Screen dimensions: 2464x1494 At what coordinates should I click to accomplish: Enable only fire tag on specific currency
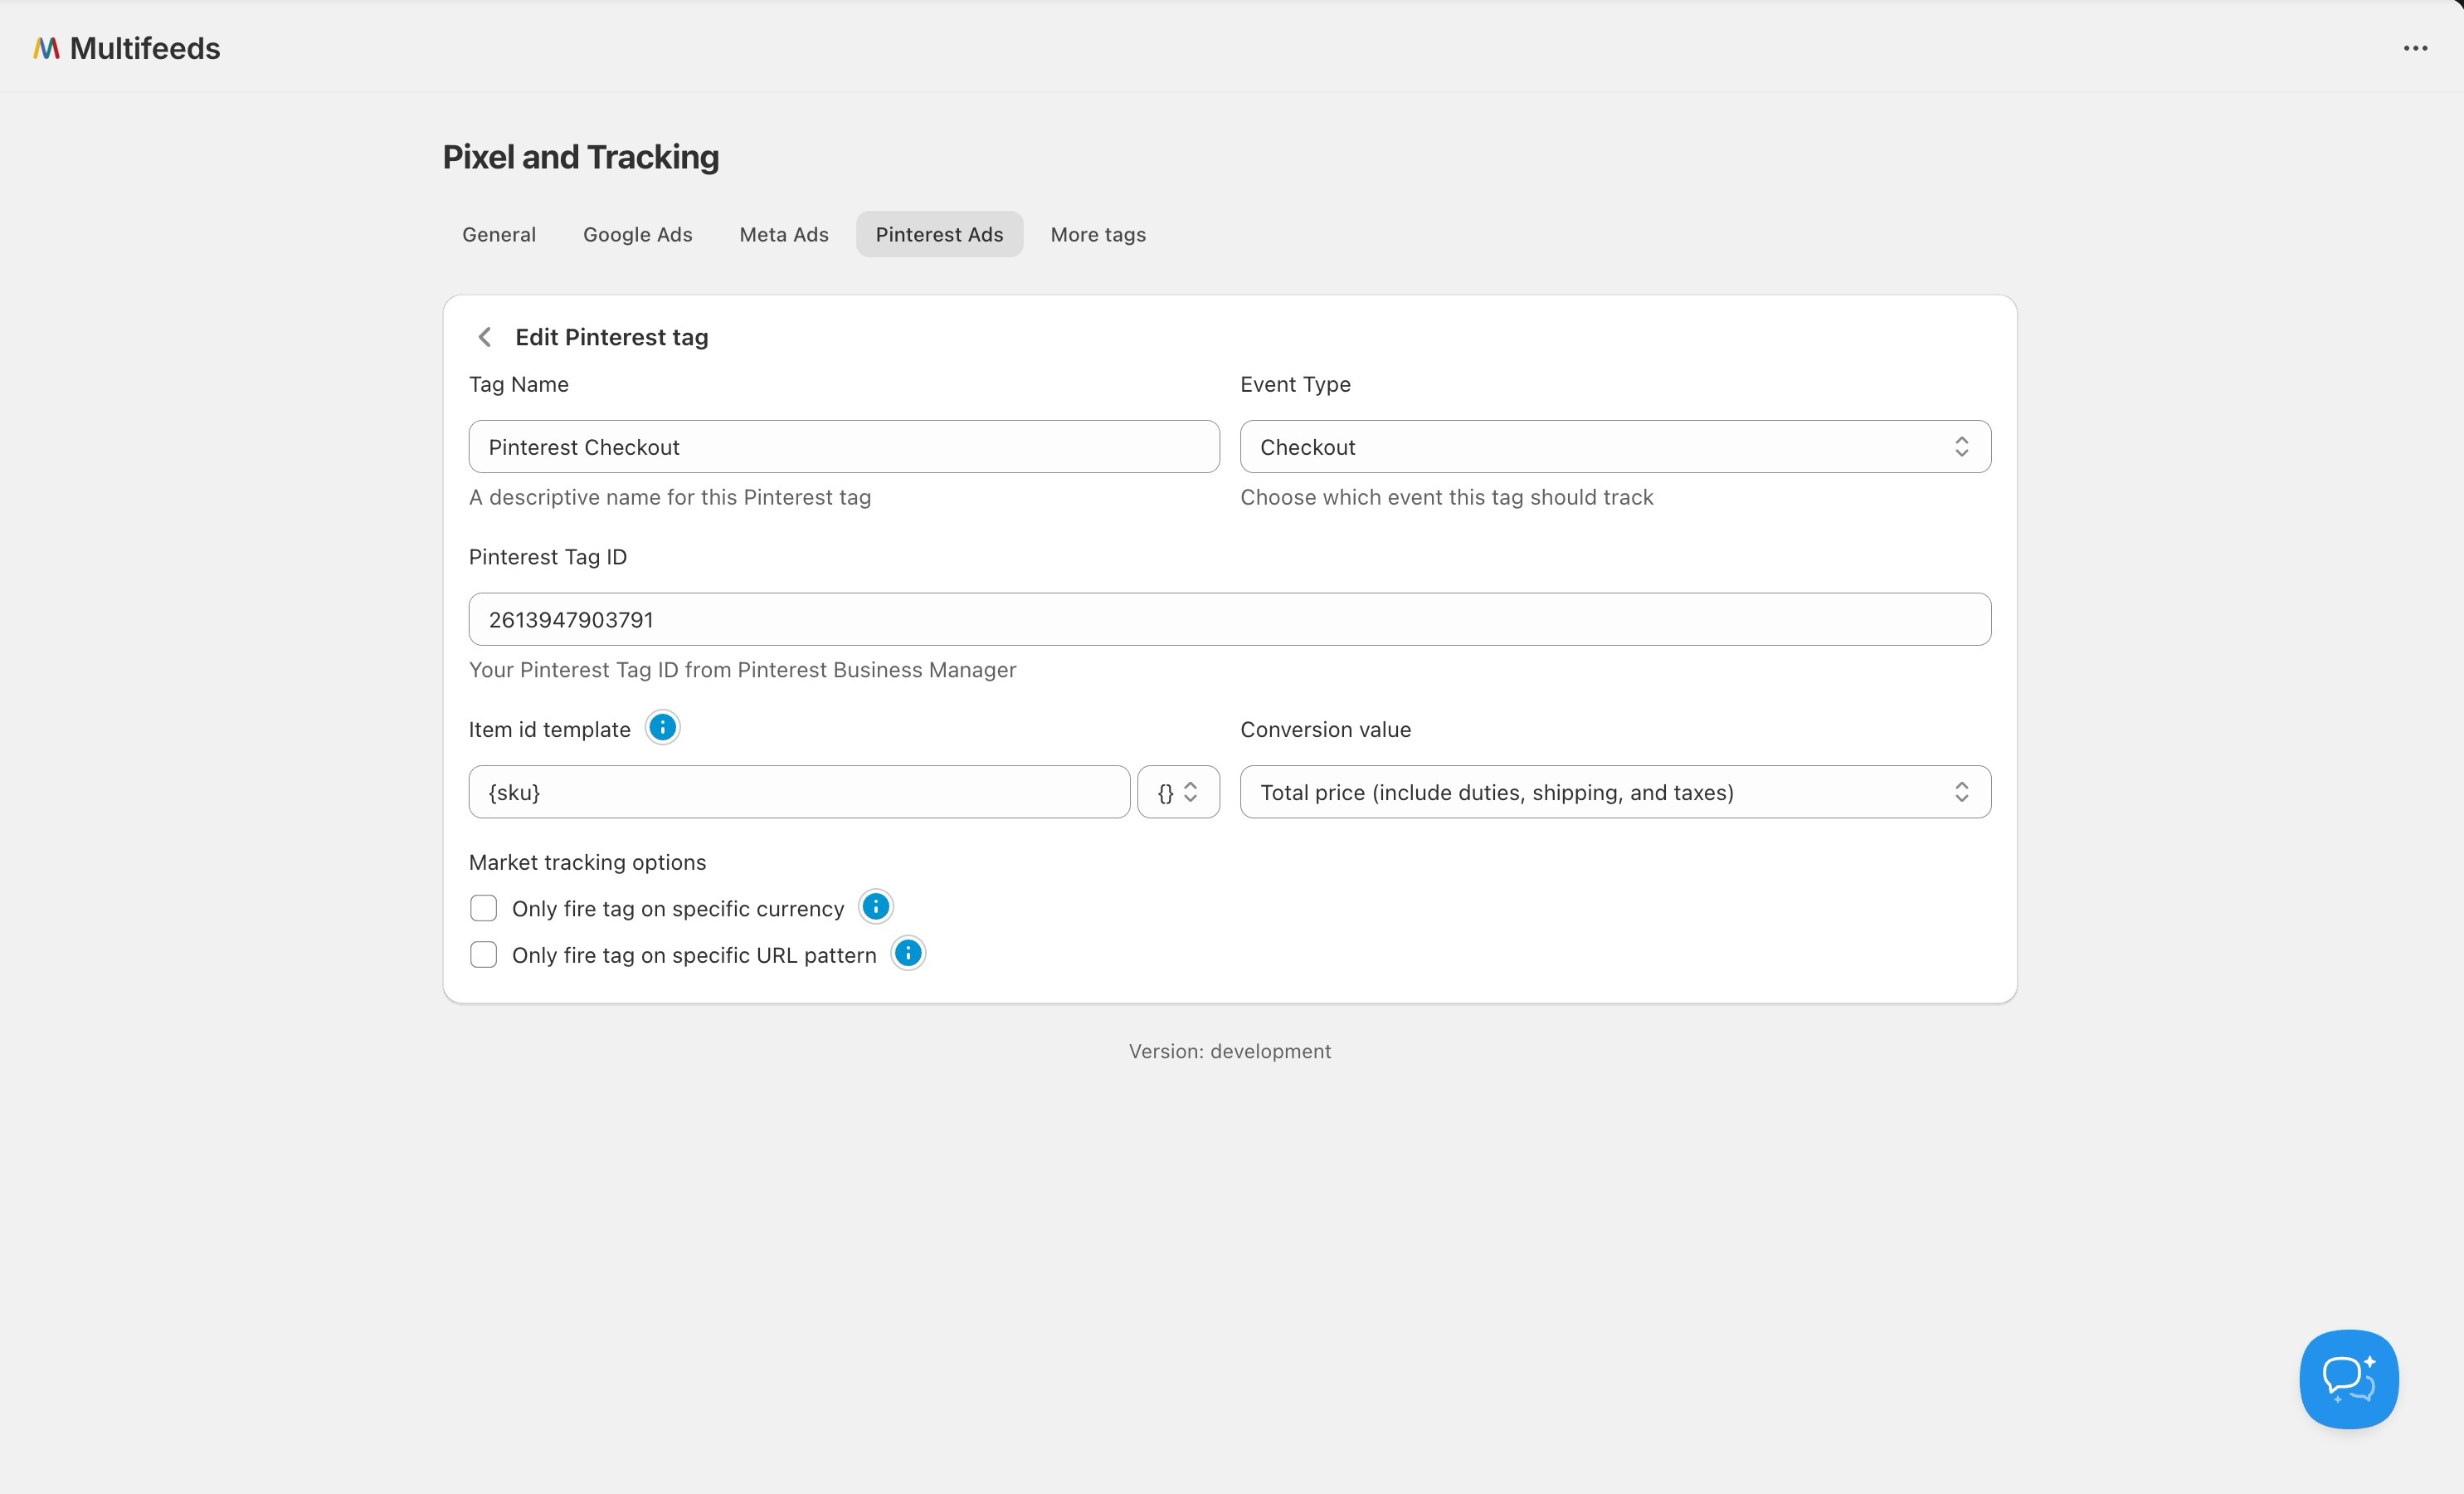click(x=484, y=908)
